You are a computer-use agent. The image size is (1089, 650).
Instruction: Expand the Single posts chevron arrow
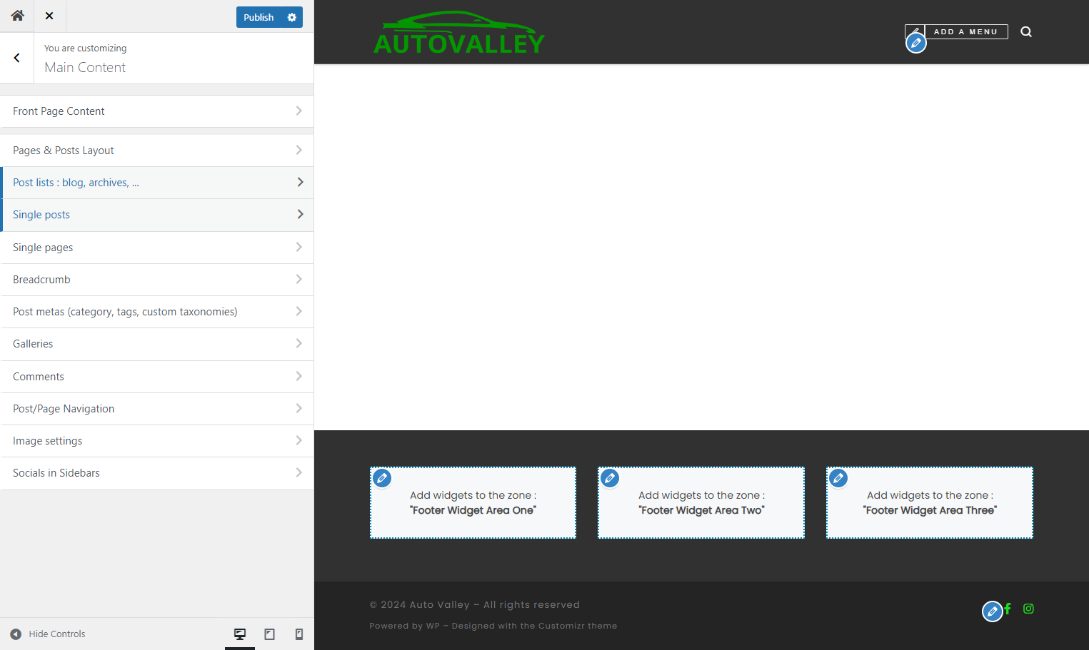[x=300, y=214]
